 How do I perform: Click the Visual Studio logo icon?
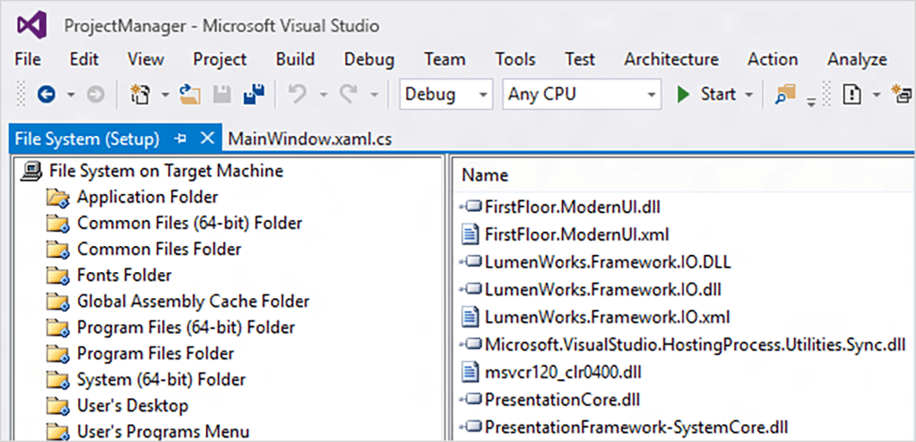[31, 25]
